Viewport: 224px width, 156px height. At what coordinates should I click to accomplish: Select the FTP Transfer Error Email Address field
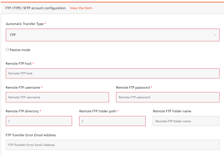[x=113, y=145]
